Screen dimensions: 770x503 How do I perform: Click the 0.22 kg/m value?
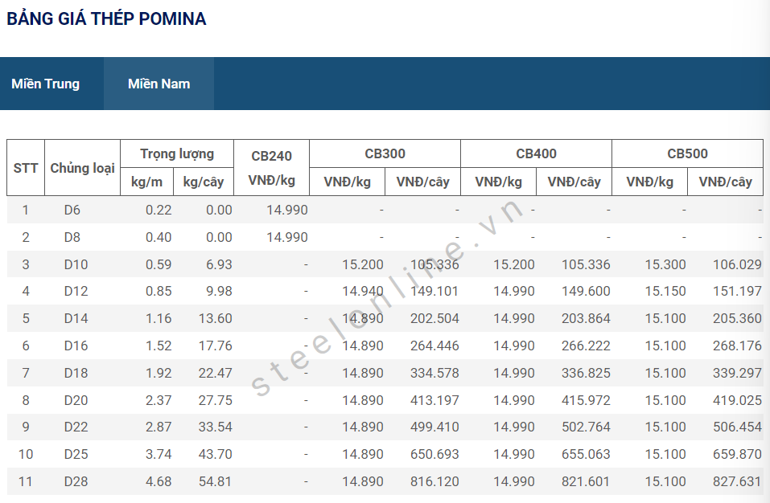tap(159, 210)
